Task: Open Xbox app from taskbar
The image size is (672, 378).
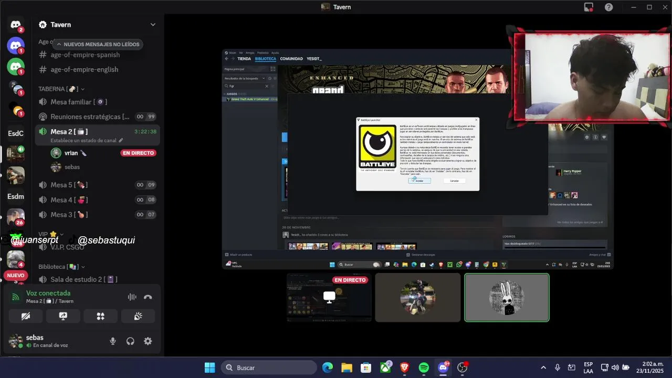Action: [385, 367]
